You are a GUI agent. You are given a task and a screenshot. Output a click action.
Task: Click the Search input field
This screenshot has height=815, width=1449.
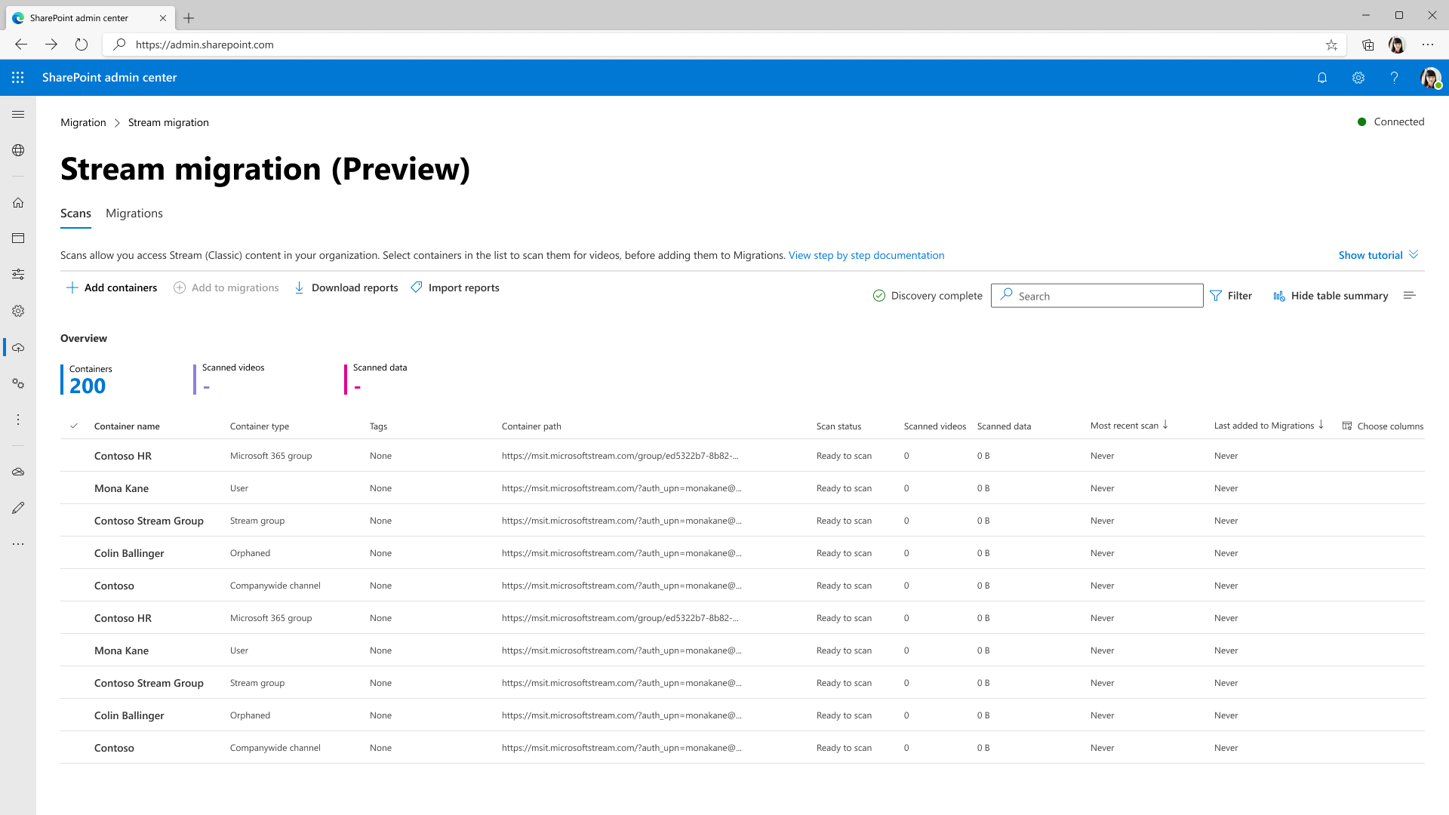point(1097,296)
